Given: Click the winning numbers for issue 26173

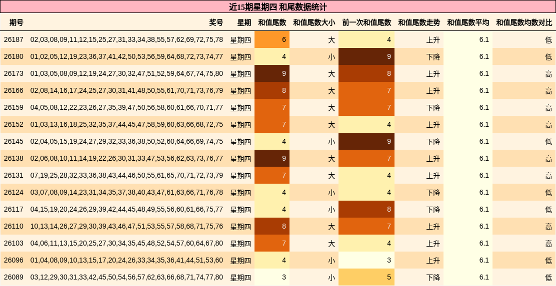Looking at the screenshot, I should coord(126,74).
